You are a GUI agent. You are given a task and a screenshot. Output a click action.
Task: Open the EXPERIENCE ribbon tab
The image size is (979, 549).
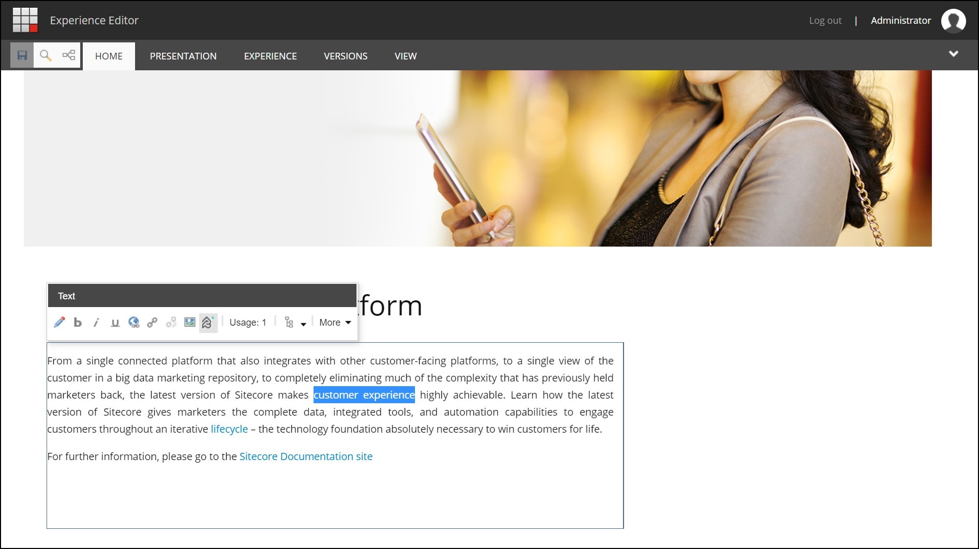click(271, 56)
